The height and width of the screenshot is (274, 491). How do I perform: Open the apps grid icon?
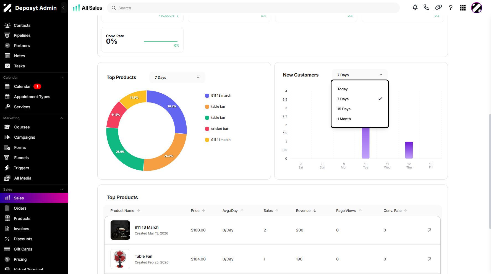[463, 8]
